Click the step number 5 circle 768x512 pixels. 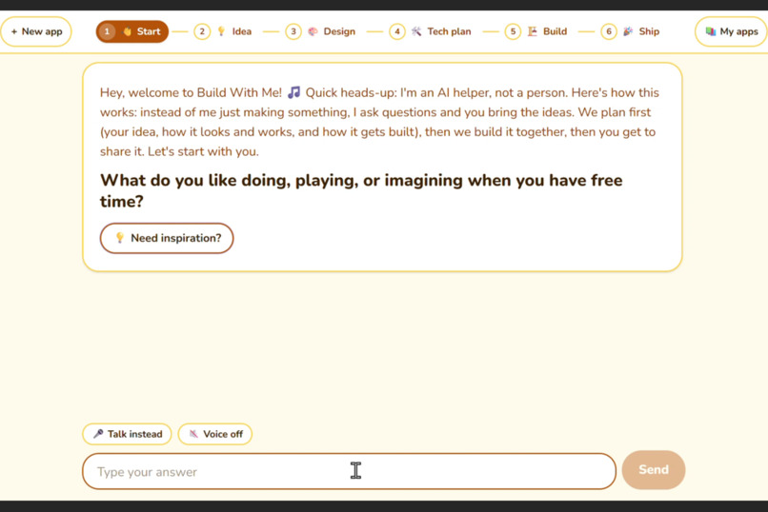click(513, 31)
